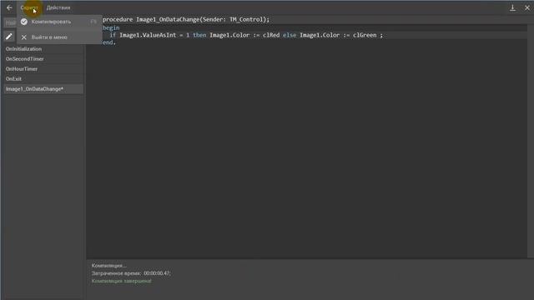Screen dimensions: 534x300
Task: Click the checkmark icon beside Компилировать
Action: (24, 22)
